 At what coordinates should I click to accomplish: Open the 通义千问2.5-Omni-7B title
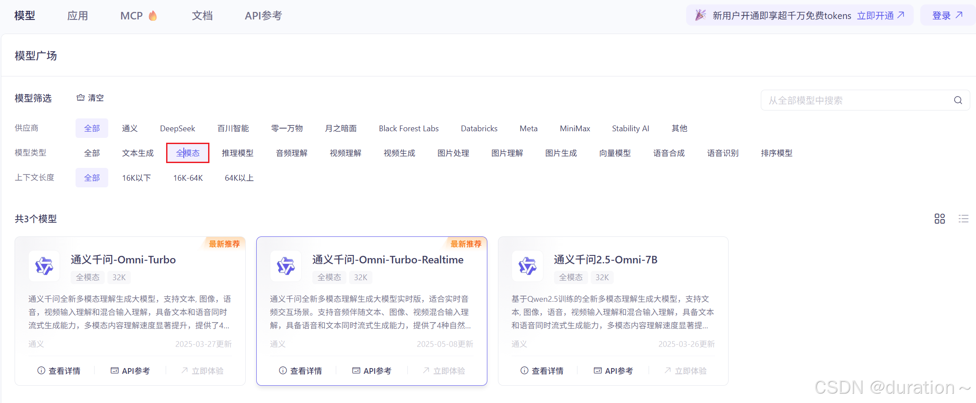606,260
